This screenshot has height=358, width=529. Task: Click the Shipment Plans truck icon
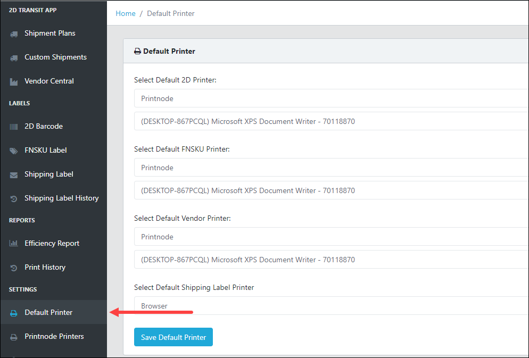(x=14, y=34)
